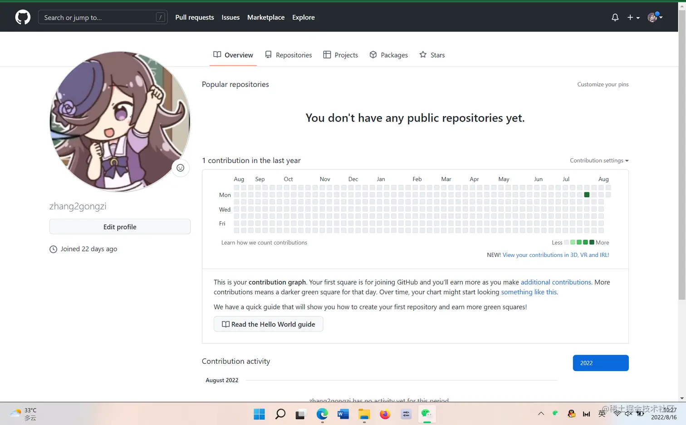Expand hidden system tray icons

[541, 414]
